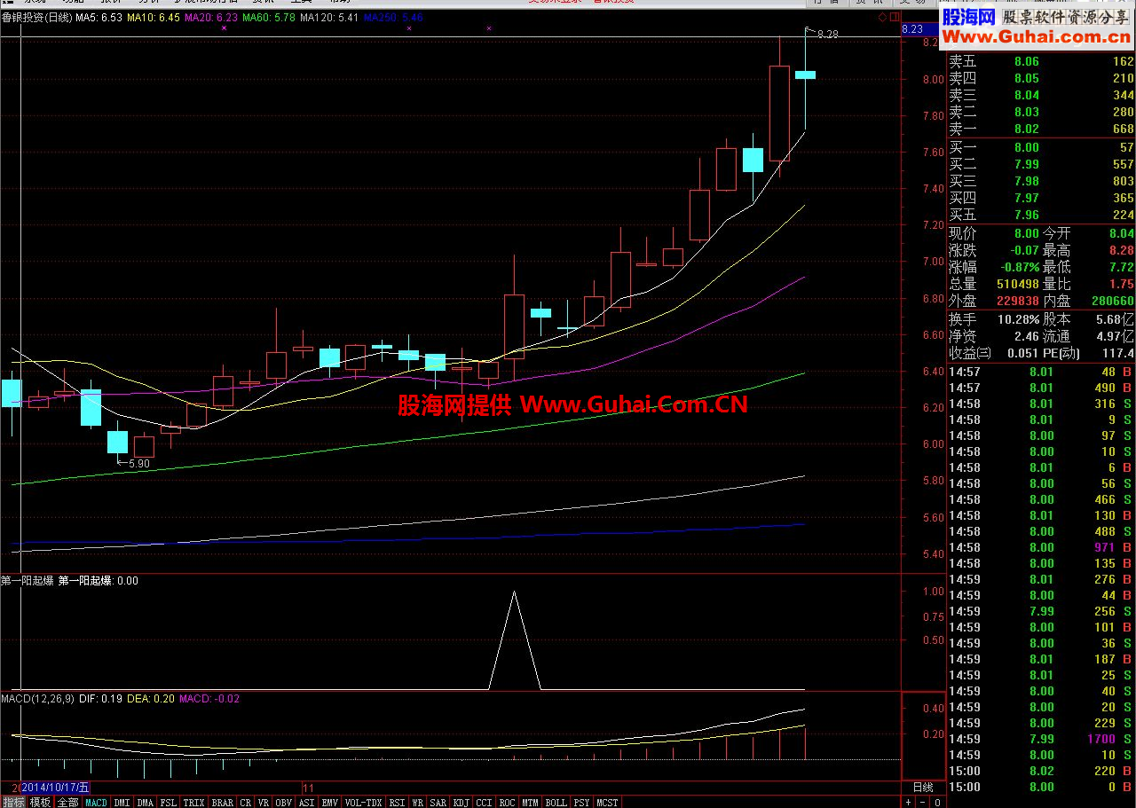Click the MA5: 6.53 label
Image resolution: width=1136 pixels, height=808 pixels.
pos(99,17)
